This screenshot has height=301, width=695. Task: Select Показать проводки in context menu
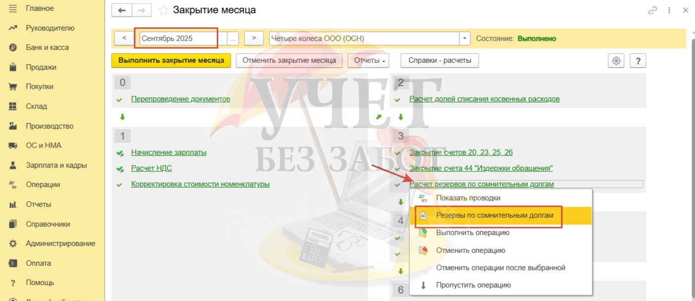(468, 198)
